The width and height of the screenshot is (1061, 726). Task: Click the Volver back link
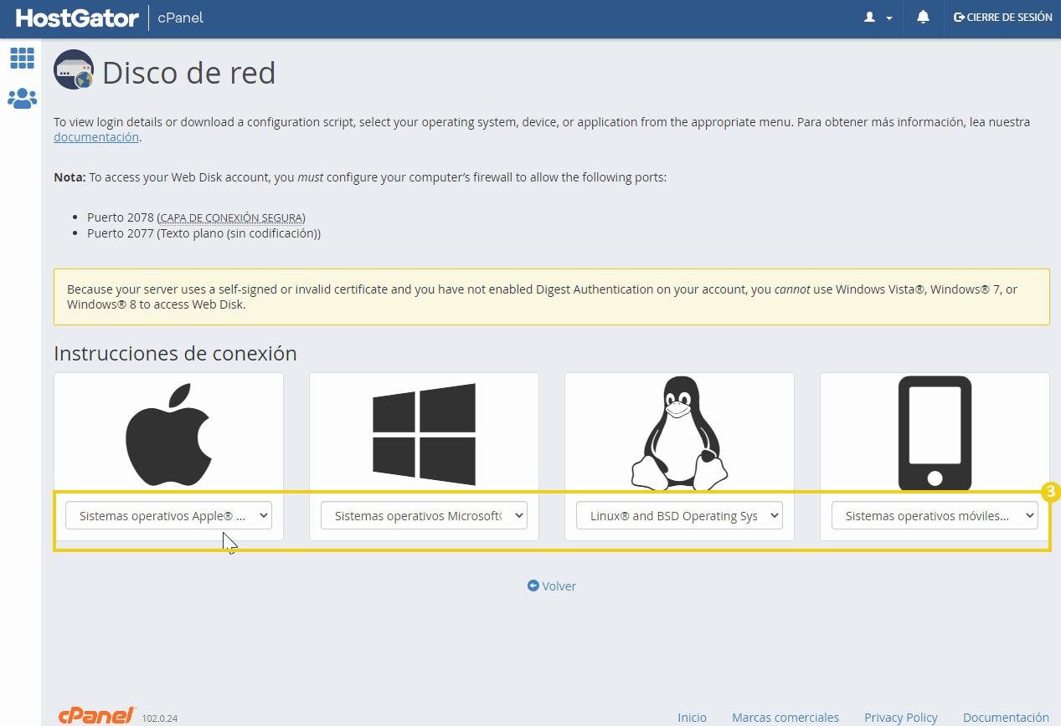click(x=552, y=586)
